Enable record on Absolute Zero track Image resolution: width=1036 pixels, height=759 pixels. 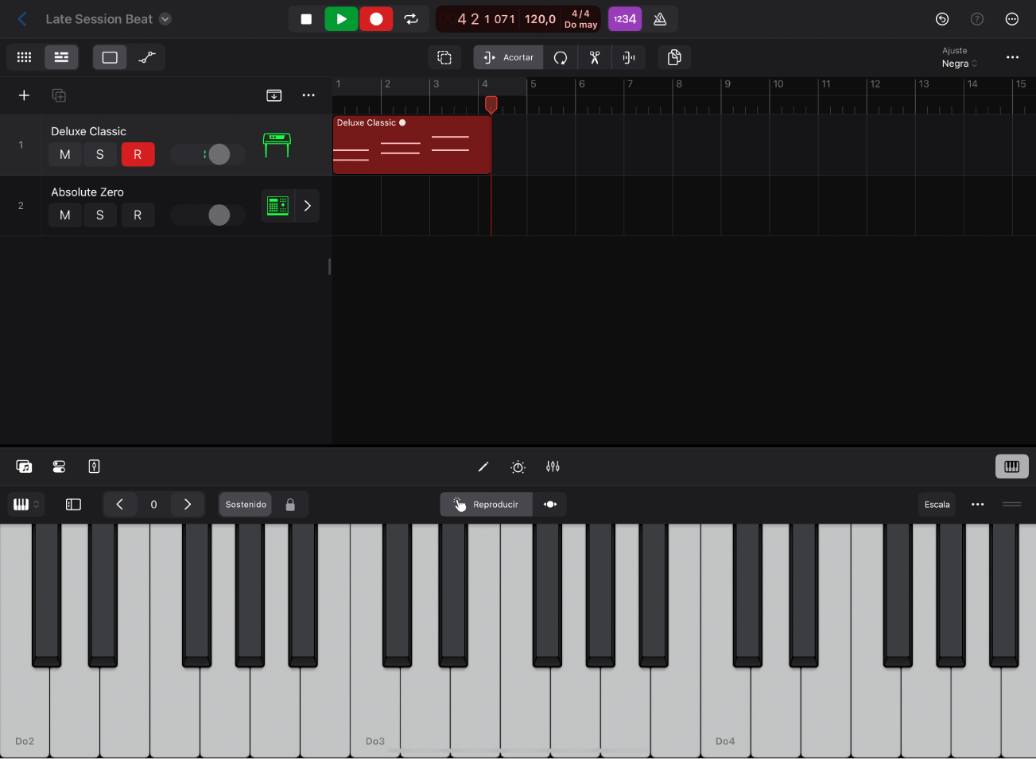tap(138, 215)
